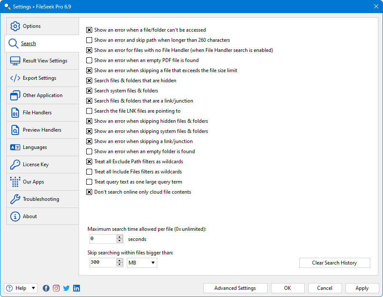Image resolution: width=383 pixels, height=297 pixels.
Task: Click the skip file size 300 field
Action: point(103,262)
